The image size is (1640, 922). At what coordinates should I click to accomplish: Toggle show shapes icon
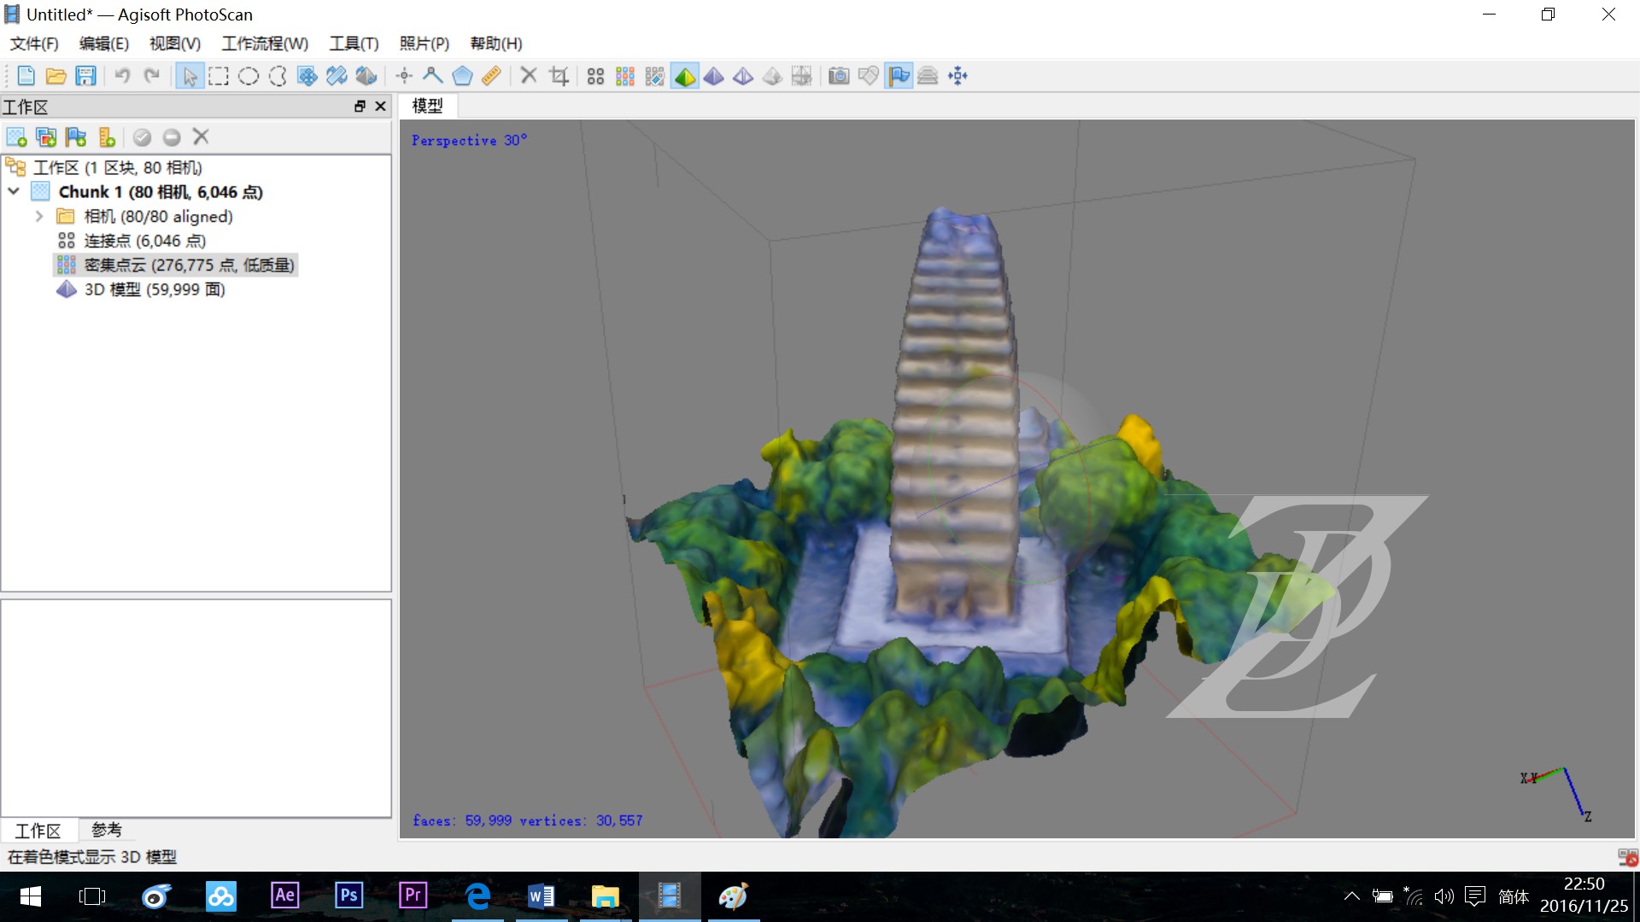[x=869, y=76]
